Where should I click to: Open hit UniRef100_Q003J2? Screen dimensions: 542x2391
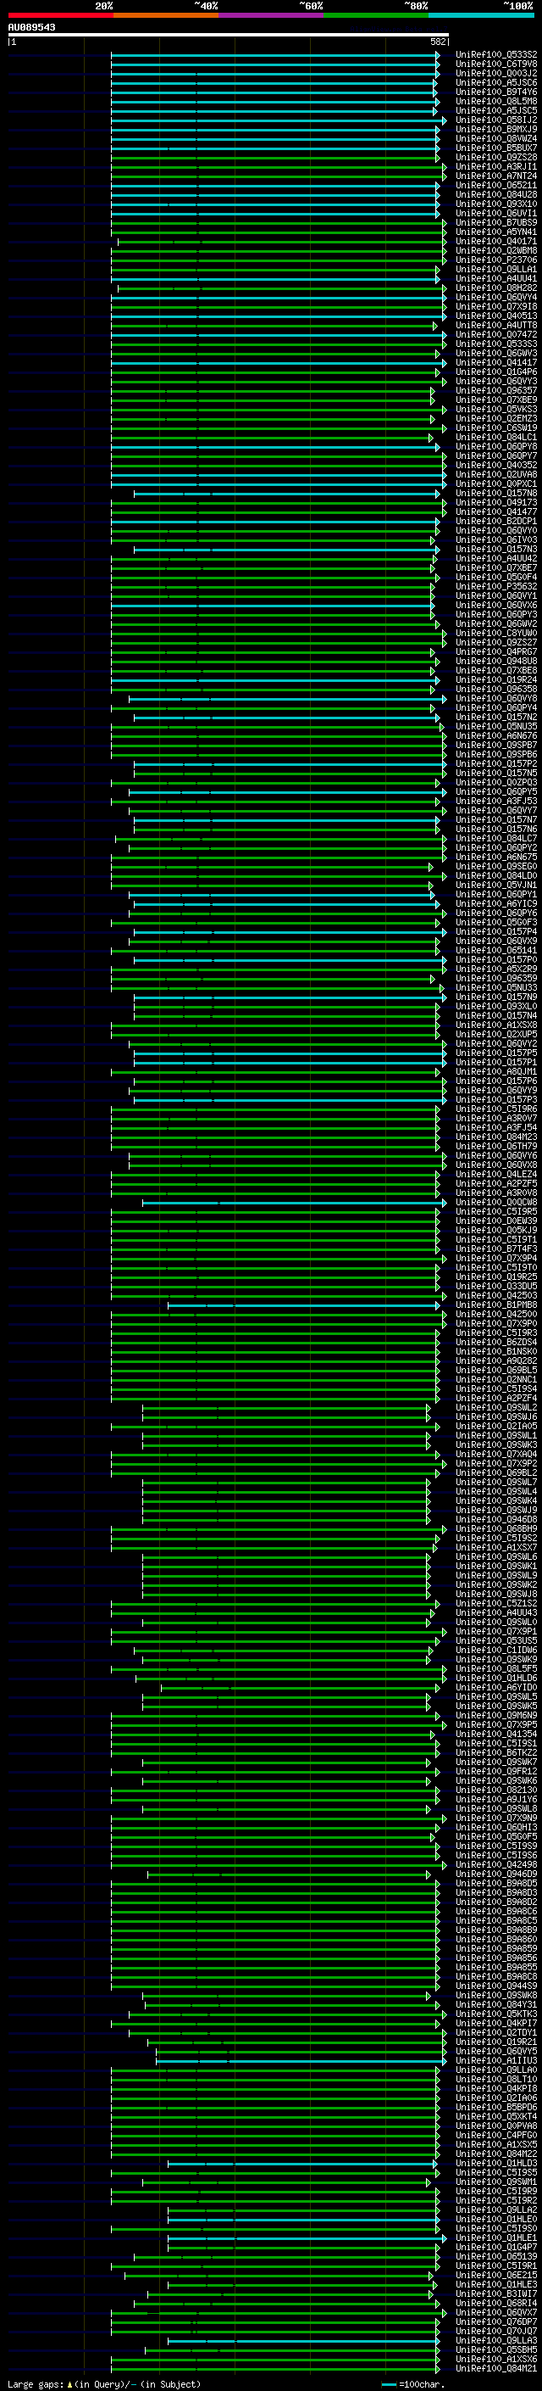click(496, 73)
